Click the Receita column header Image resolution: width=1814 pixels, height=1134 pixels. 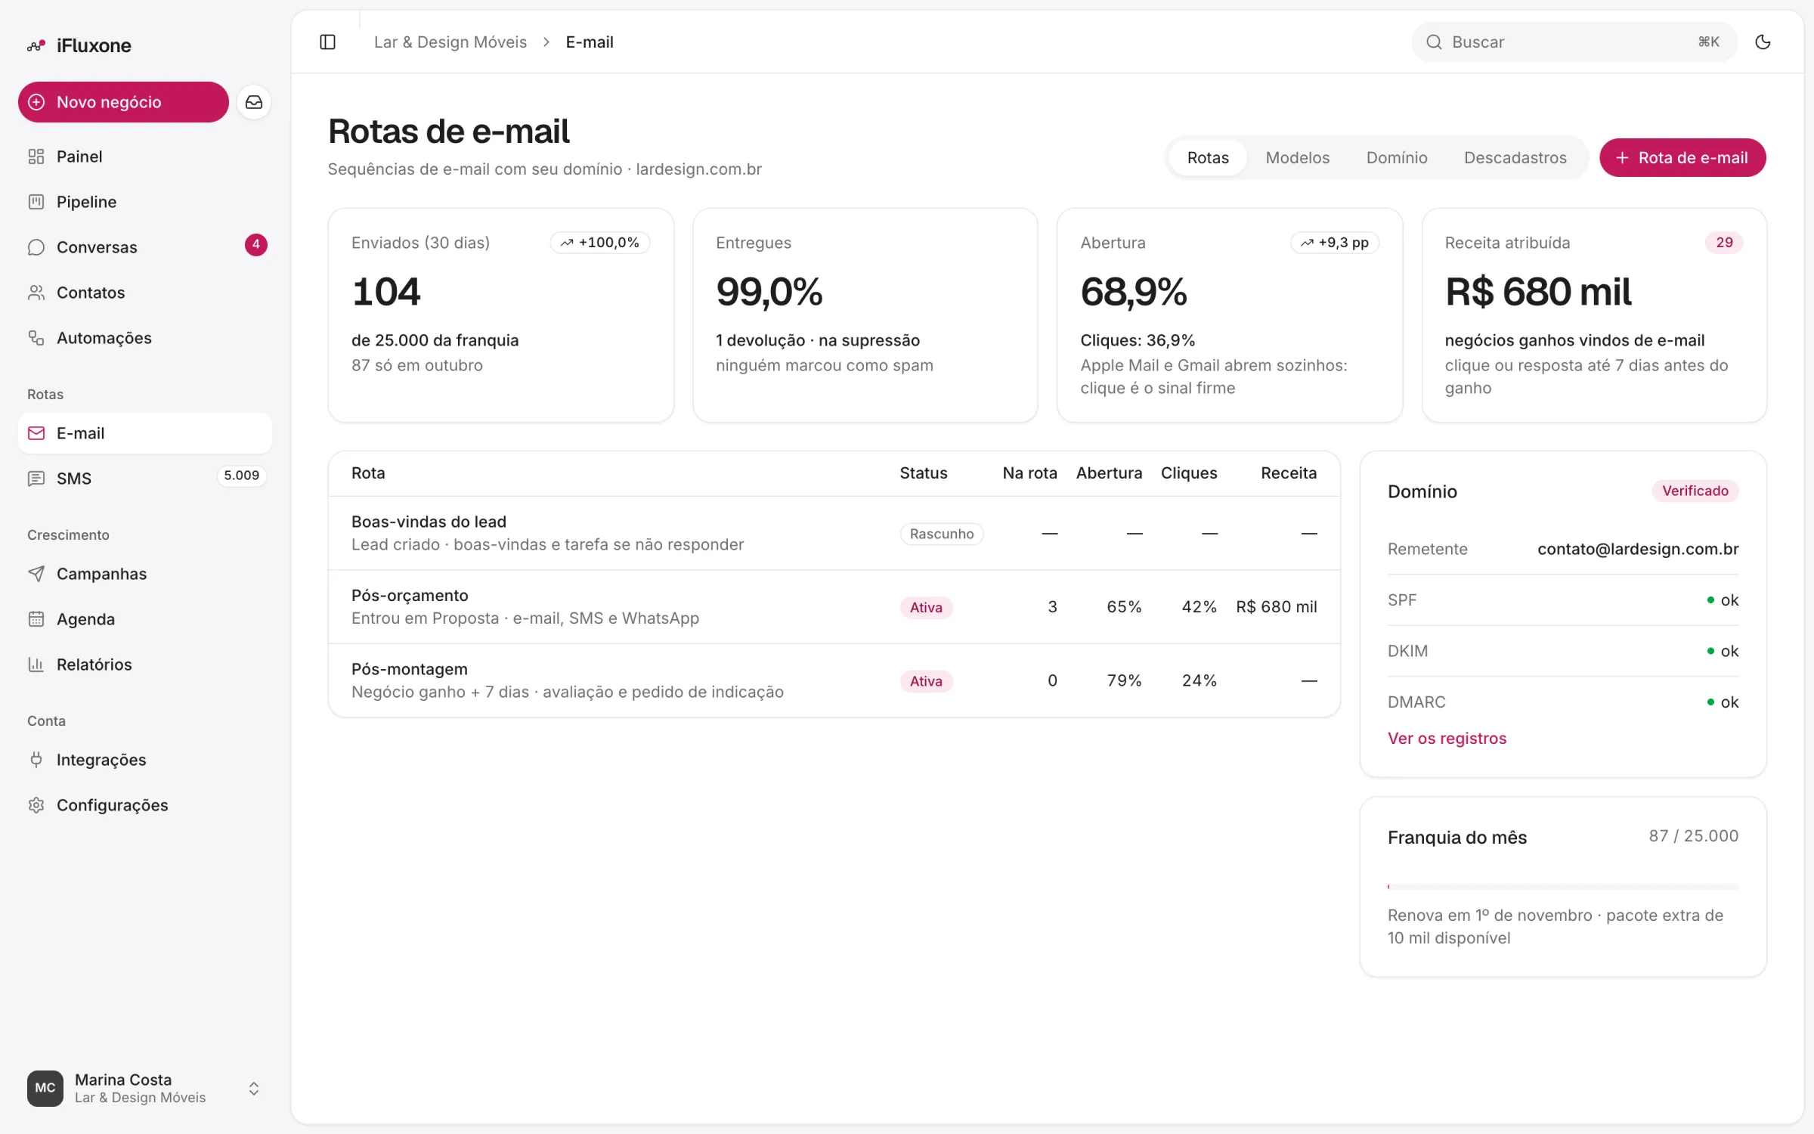coord(1288,472)
